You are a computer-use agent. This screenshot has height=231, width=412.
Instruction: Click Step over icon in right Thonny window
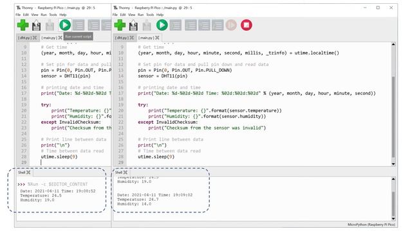pyautogui.click(x=191, y=26)
